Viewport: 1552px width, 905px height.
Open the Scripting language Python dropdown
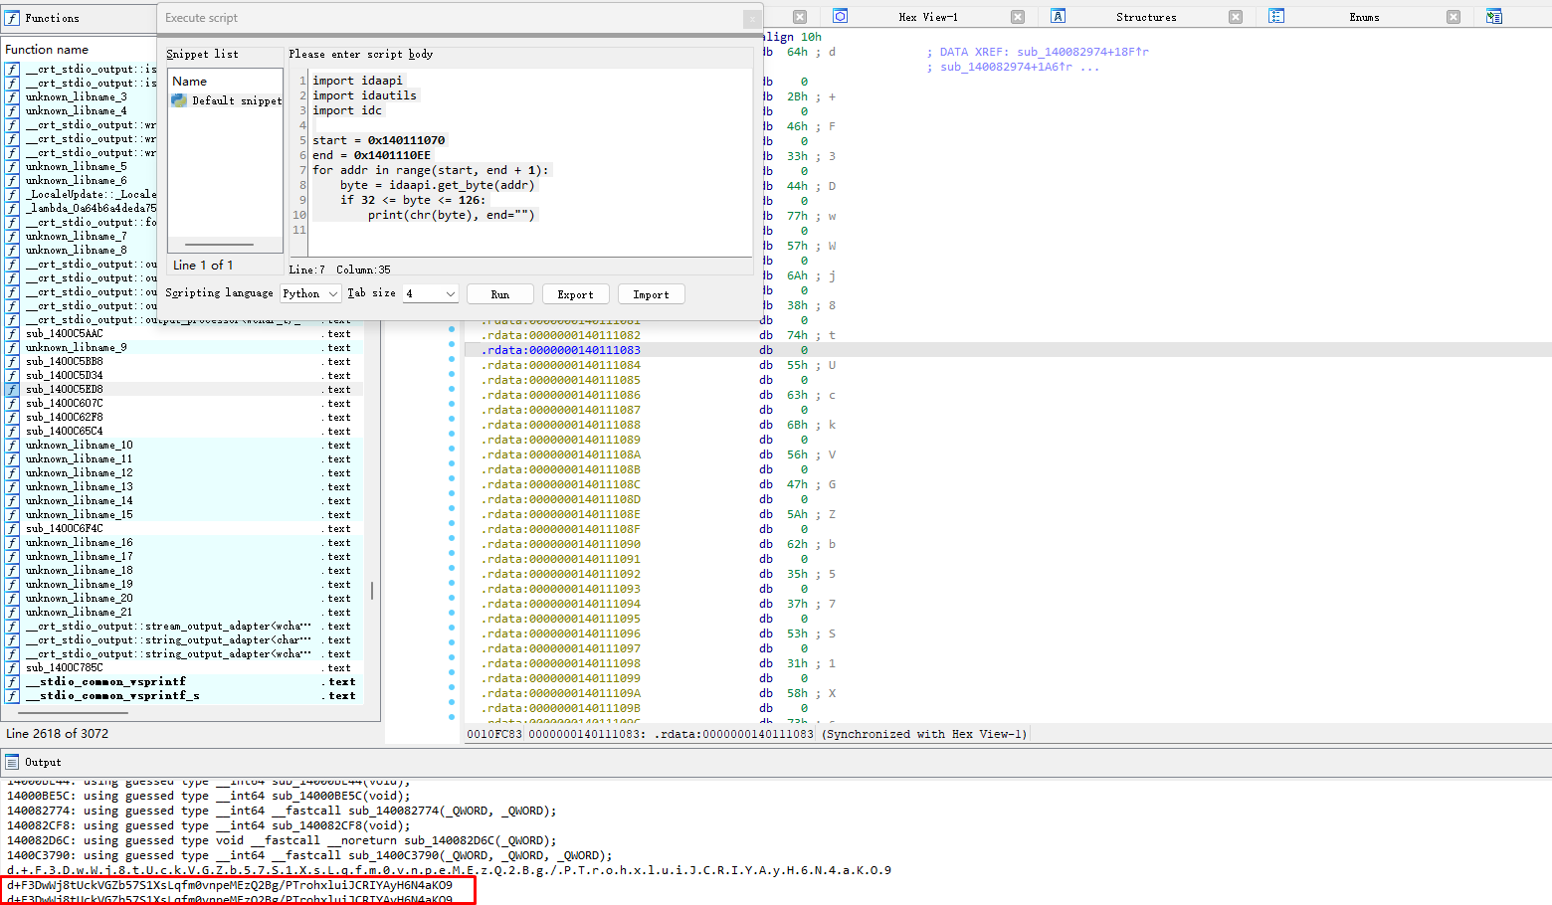tap(309, 293)
